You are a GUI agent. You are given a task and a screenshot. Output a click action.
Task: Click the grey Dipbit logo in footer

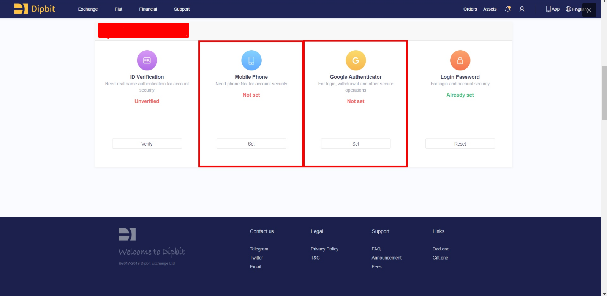tap(127, 234)
